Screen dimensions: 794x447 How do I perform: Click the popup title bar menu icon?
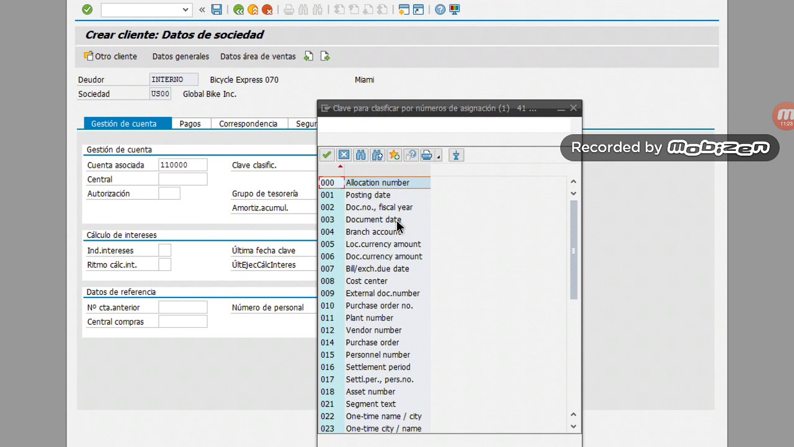[326, 108]
